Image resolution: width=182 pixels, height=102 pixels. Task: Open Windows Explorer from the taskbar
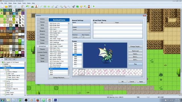(8, 100)
